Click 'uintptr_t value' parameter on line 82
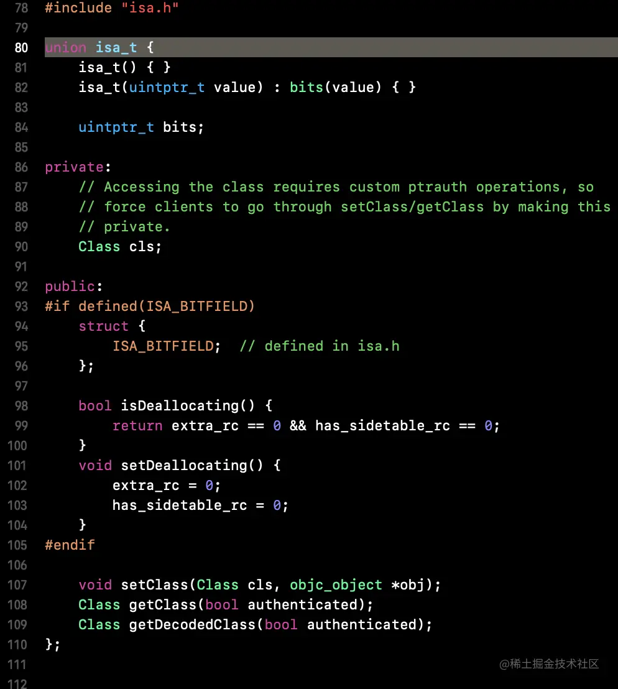 pyautogui.click(x=196, y=87)
